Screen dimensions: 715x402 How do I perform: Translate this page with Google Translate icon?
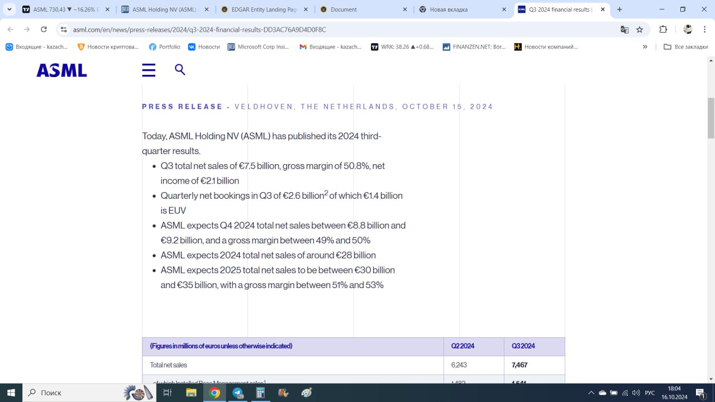click(625, 30)
